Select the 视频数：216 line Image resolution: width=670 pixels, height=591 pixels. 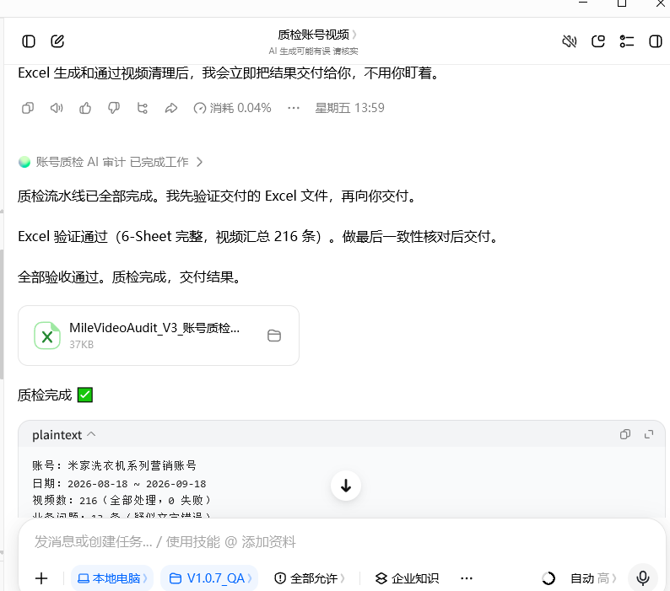point(122,500)
